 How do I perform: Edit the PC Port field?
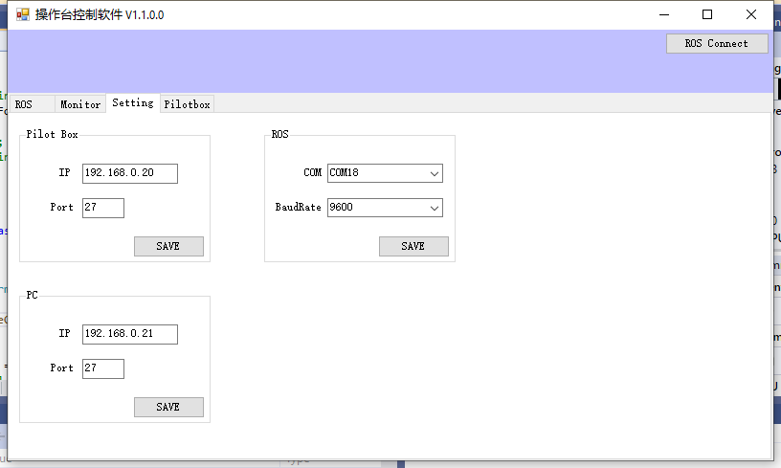pyautogui.click(x=103, y=368)
